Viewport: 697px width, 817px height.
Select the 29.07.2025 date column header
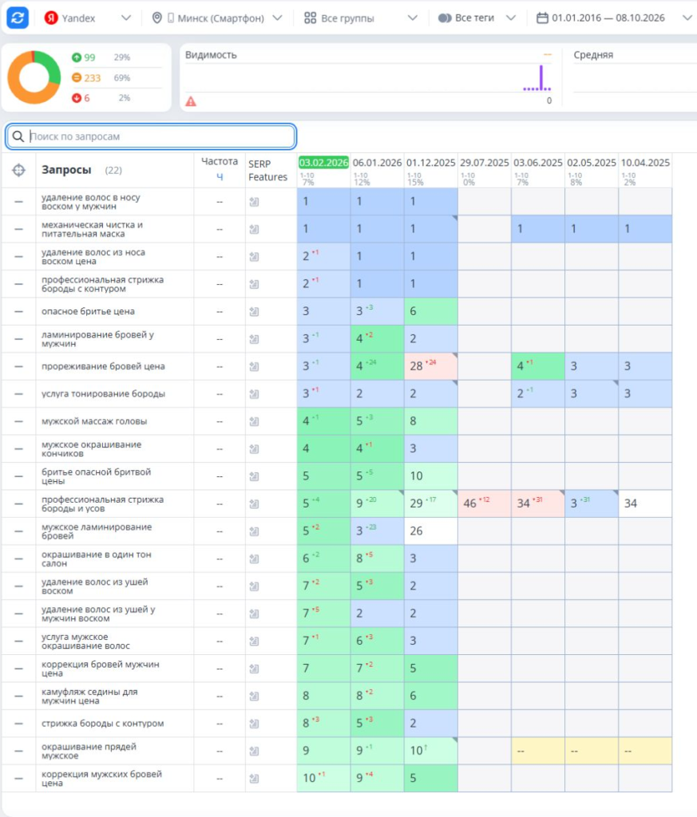tap(485, 163)
